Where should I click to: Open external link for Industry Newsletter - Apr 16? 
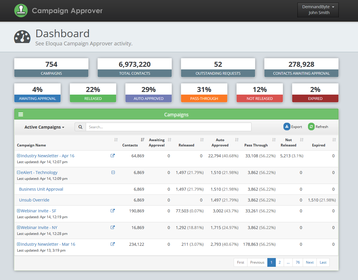pos(113,156)
